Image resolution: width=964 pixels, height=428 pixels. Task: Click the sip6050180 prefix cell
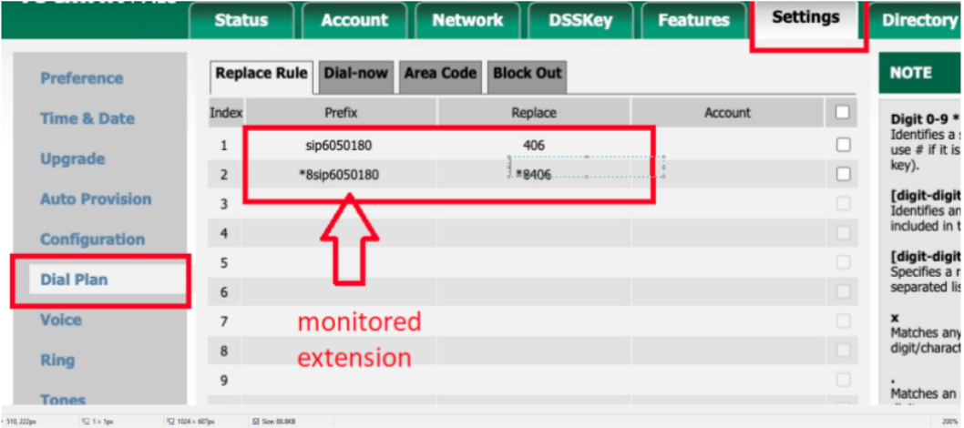[x=339, y=145]
